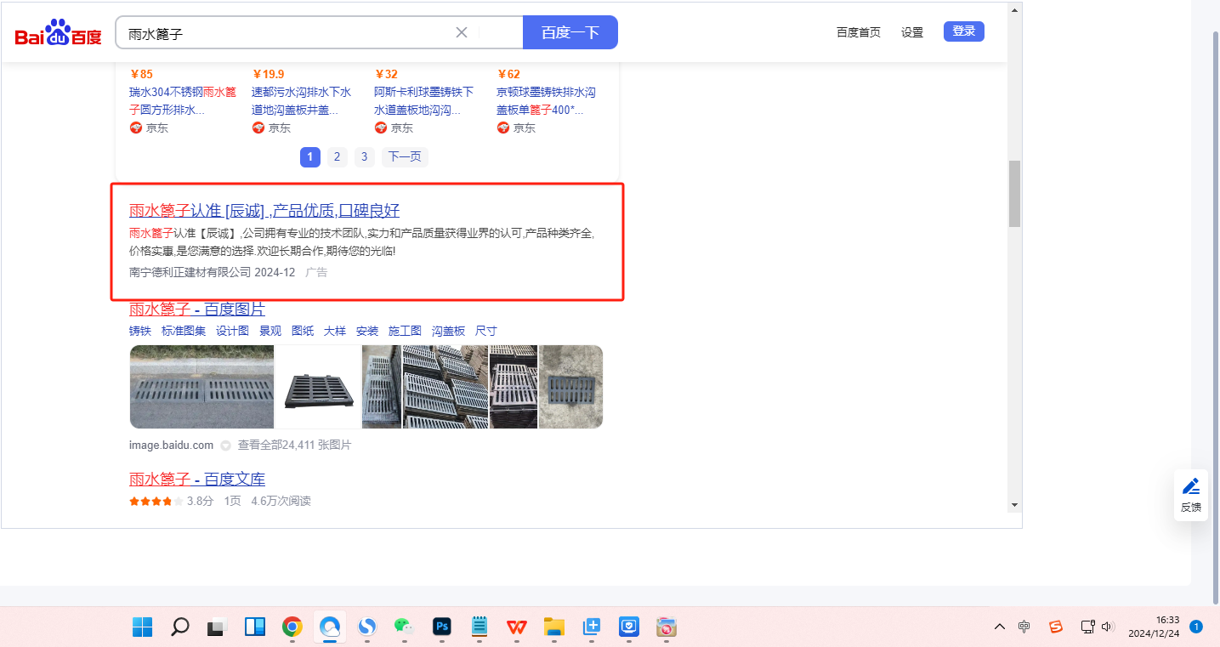Clear the search box with the X icon
The width and height of the screenshot is (1220, 647).
click(x=462, y=32)
